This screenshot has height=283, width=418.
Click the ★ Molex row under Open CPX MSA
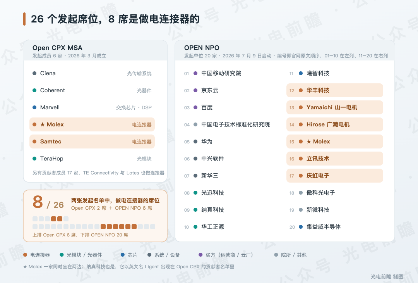[x=92, y=124]
